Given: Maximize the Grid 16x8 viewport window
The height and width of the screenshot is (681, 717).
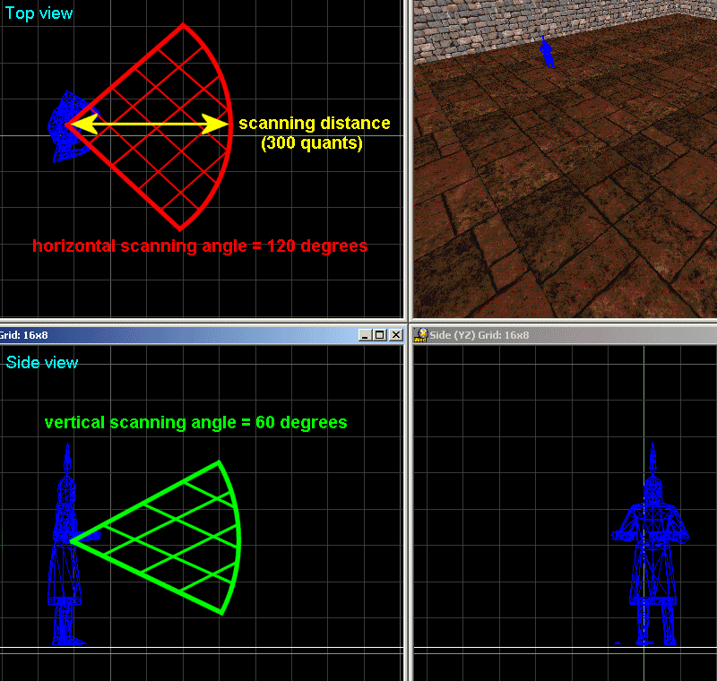Looking at the screenshot, I should [x=379, y=335].
